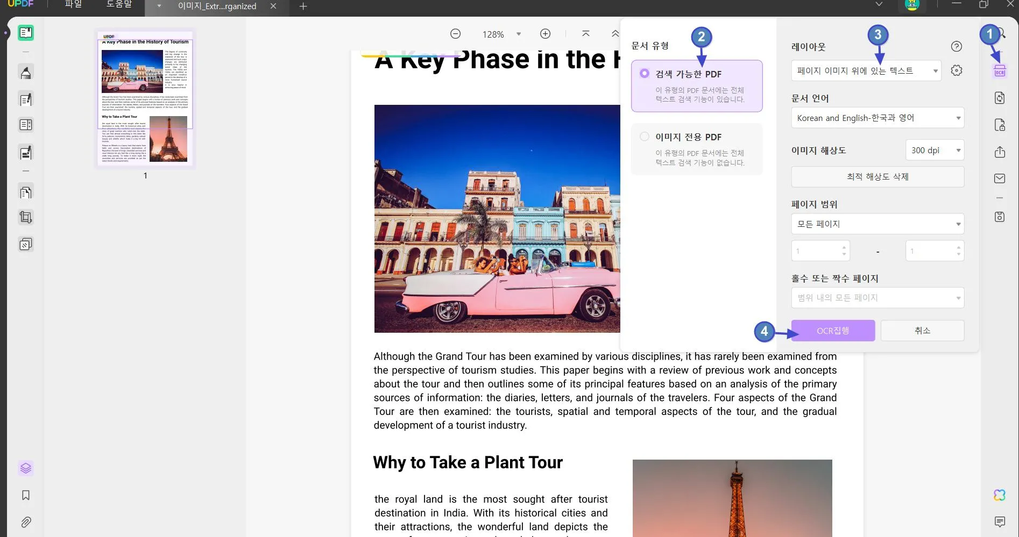Open the Protect PDF lock icon

pos(1000,125)
